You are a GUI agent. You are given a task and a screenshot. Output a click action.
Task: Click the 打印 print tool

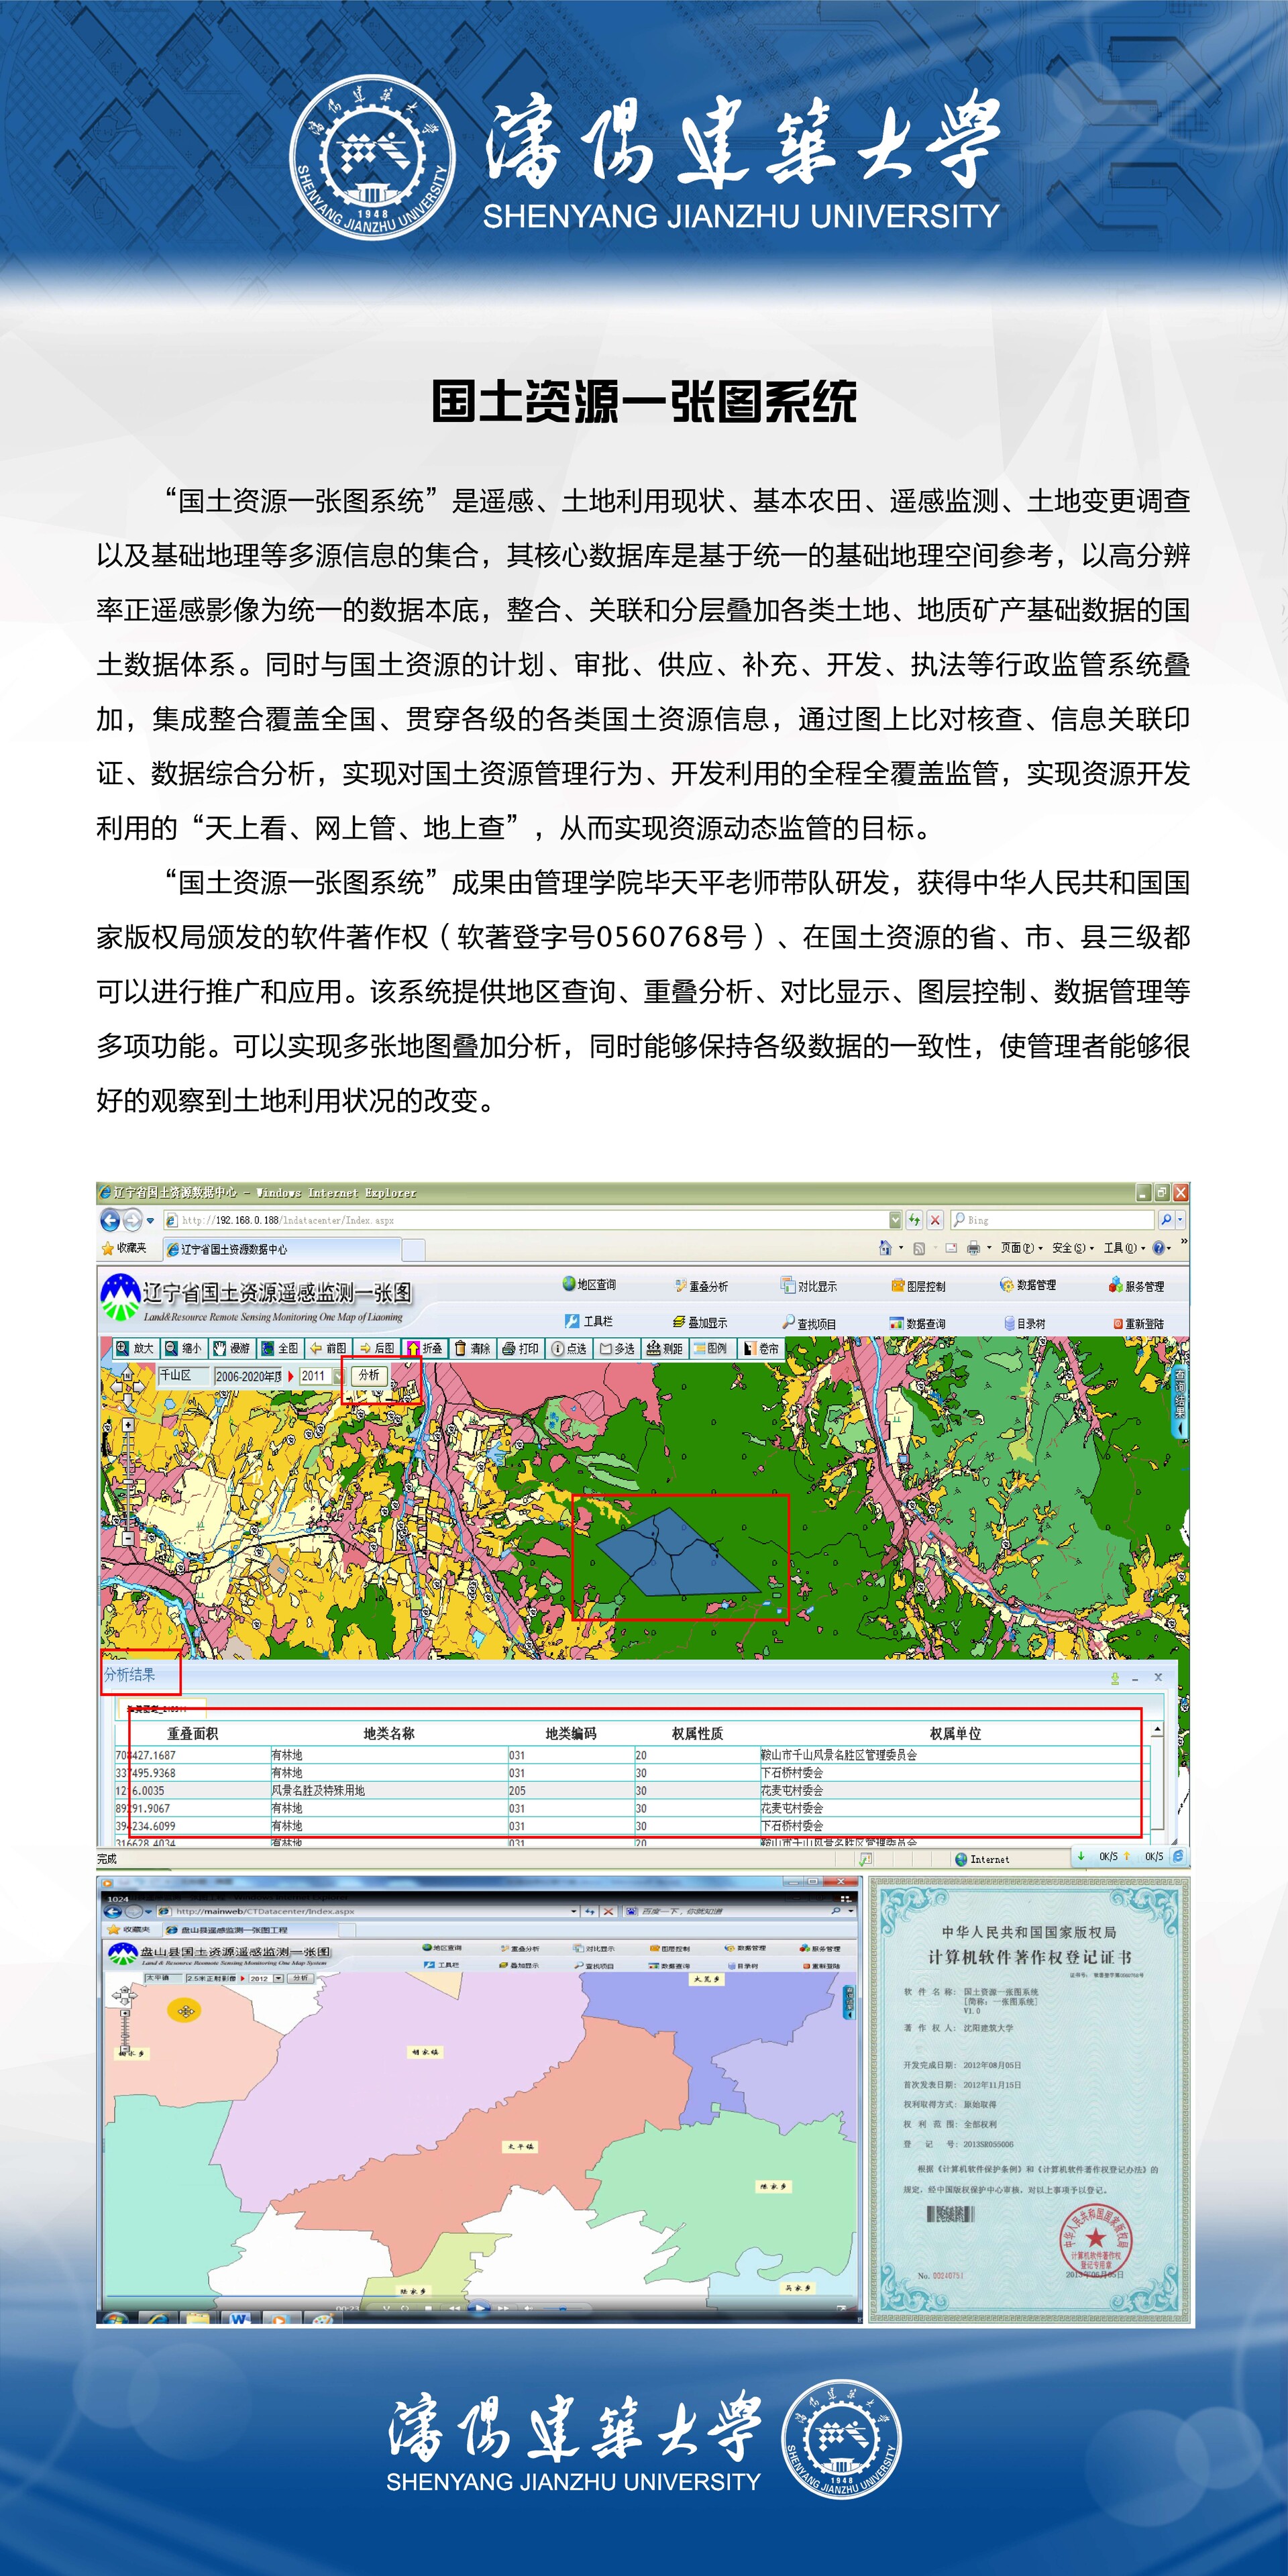point(520,1348)
